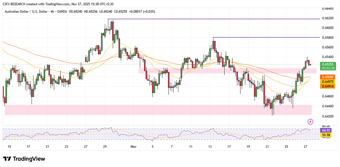Click the candle countdown timer 03:51:10

click(328, 68)
